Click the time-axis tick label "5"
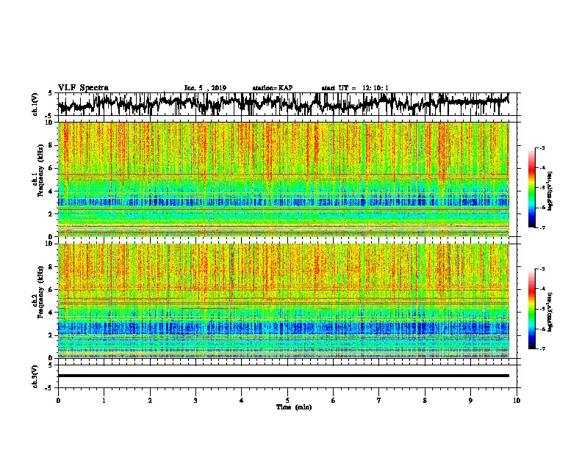The width and height of the screenshot is (582, 449). (x=287, y=401)
